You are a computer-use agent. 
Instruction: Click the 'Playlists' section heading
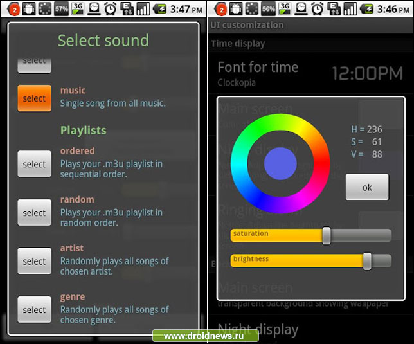click(84, 130)
